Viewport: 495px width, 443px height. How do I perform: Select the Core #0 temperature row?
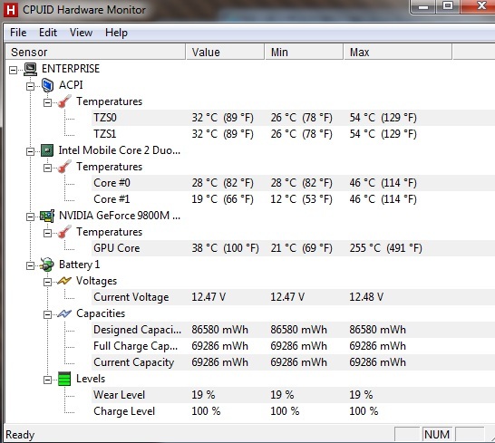[293, 183]
